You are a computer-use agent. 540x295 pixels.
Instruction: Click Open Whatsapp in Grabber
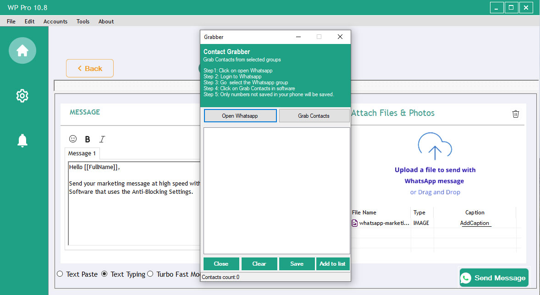click(x=240, y=115)
